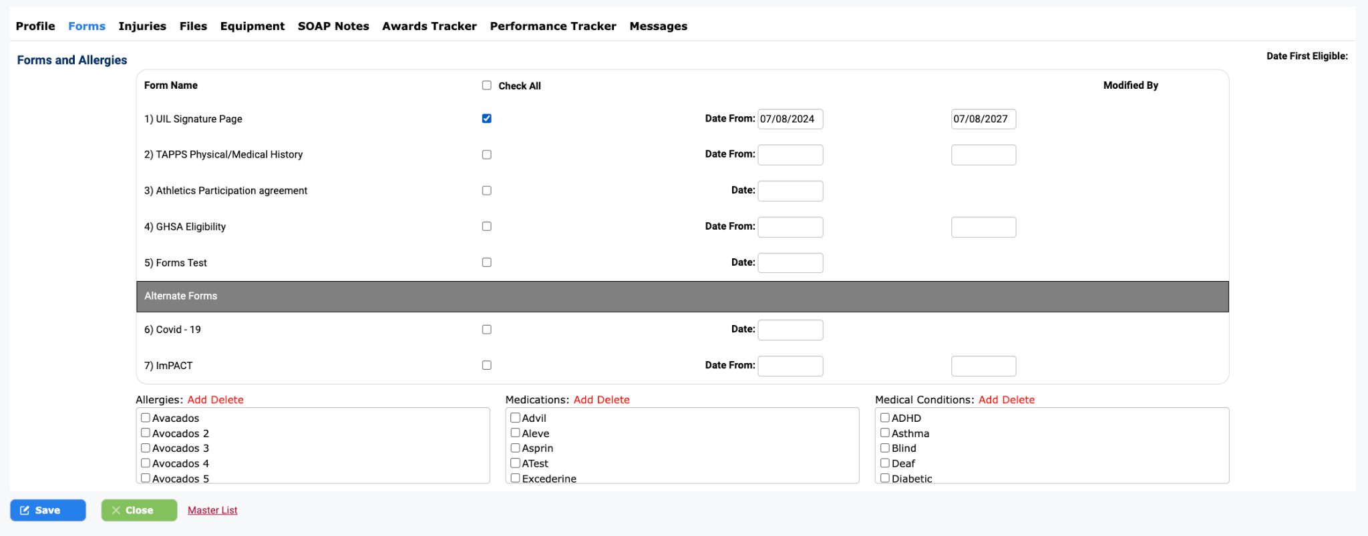Tick the Check All checkbox
Image resolution: width=1368 pixels, height=536 pixels.
[x=486, y=85]
